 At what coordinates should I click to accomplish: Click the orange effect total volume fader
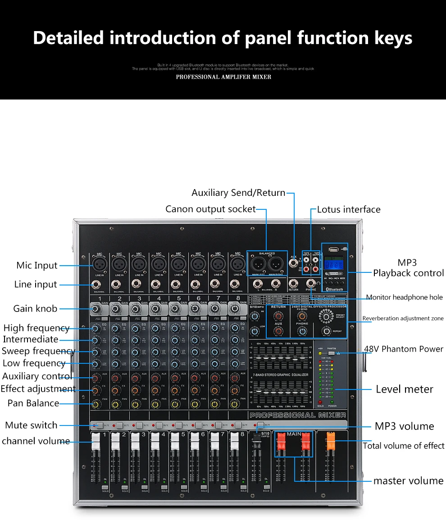(x=331, y=442)
